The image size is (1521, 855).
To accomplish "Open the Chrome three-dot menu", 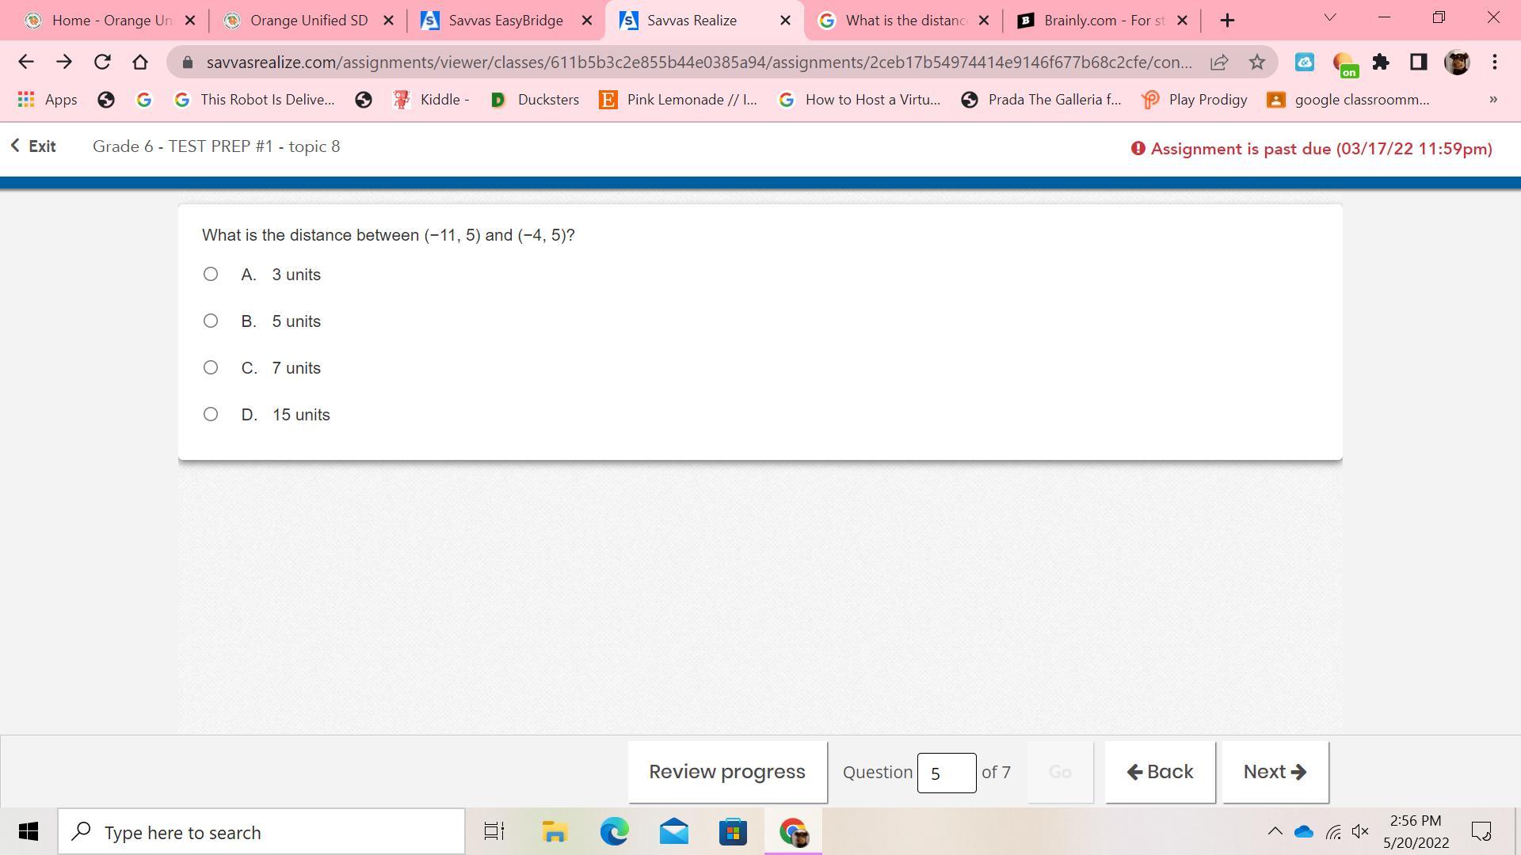I will tap(1495, 62).
